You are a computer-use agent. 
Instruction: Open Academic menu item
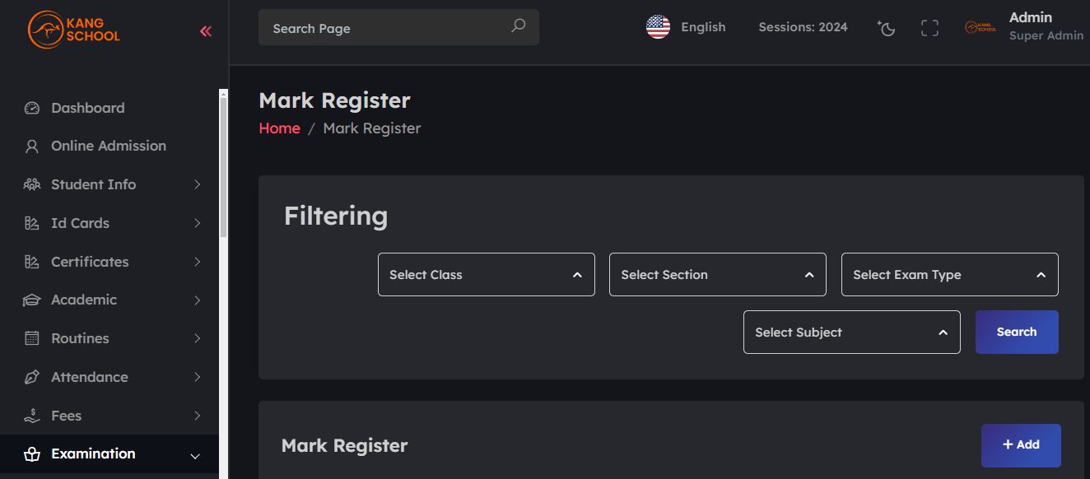[109, 300]
